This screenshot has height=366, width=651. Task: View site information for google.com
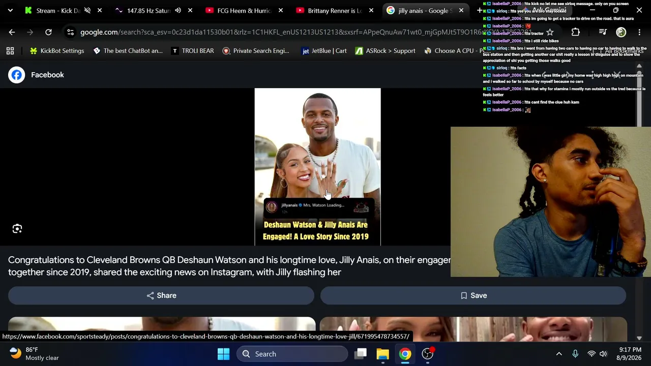70,32
